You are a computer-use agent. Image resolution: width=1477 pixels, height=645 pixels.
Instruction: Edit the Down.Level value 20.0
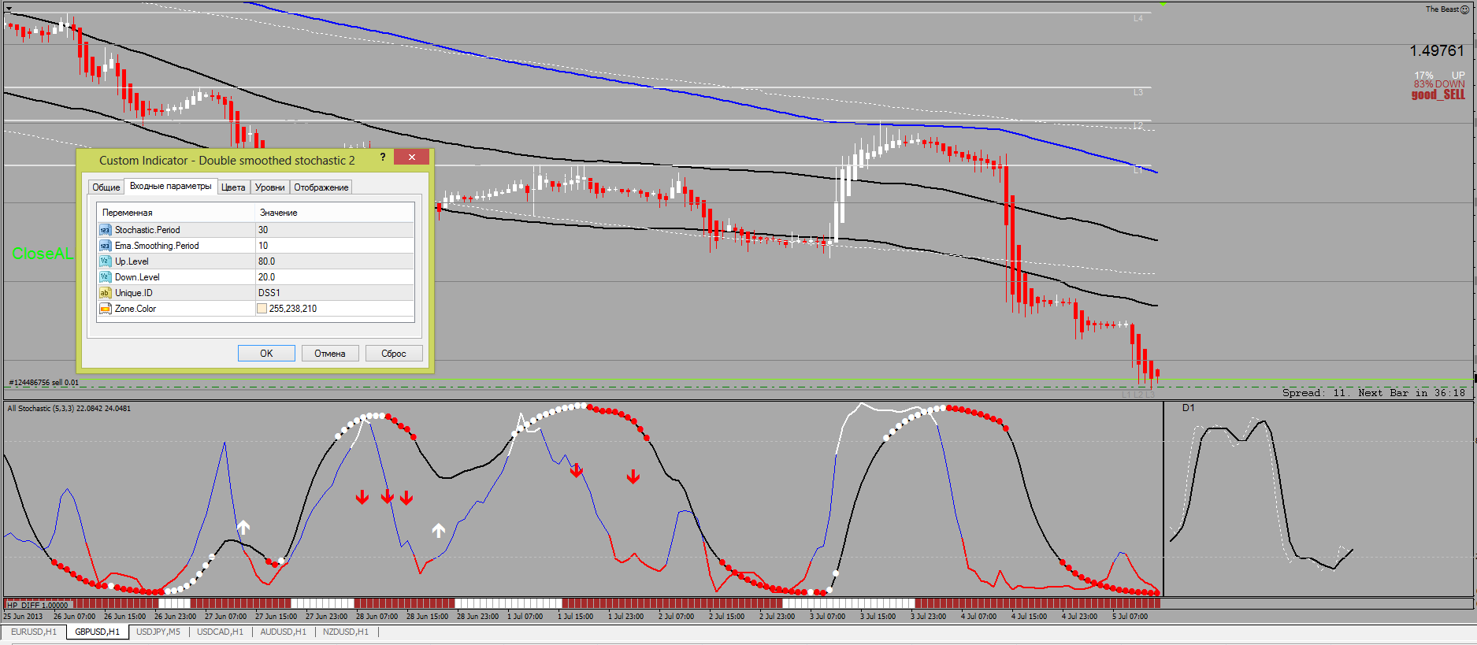pyautogui.click(x=335, y=277)
